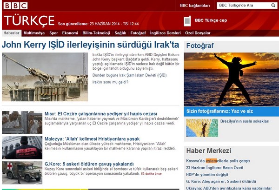
Task: Open the artillery photo of Iraq story
Action: (x=45, y=77)
